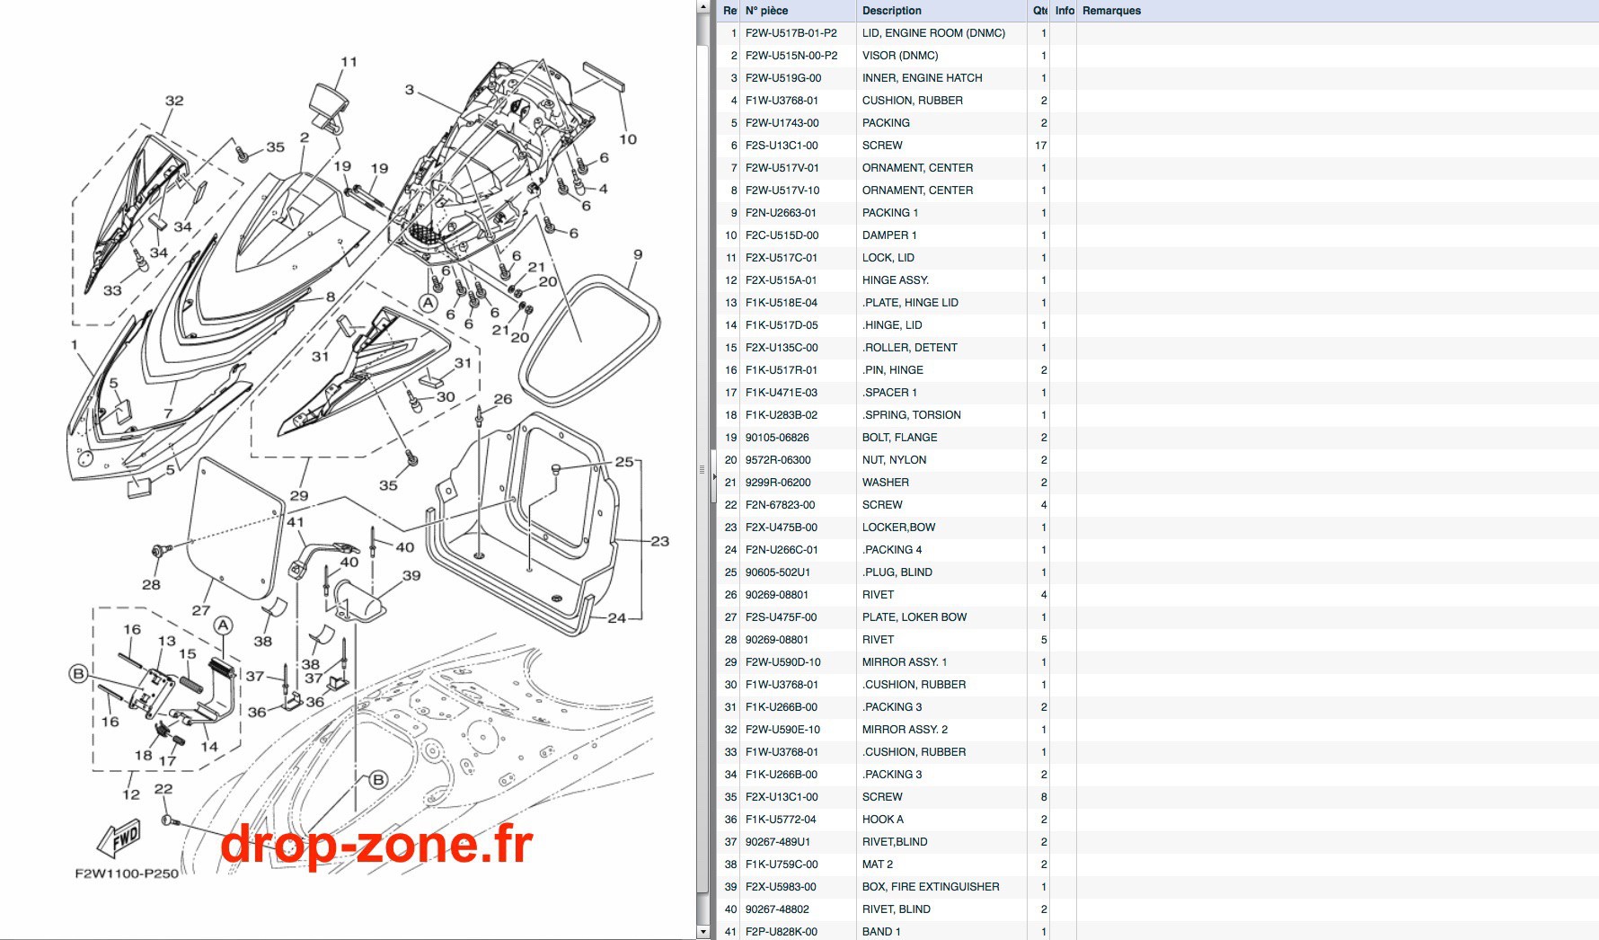Image resolution: width=1599 pixels, height=940 pixels.
Task: Click the diagram code F2W1100-P250
Action: pyautogui.click(x=127, y=873)
